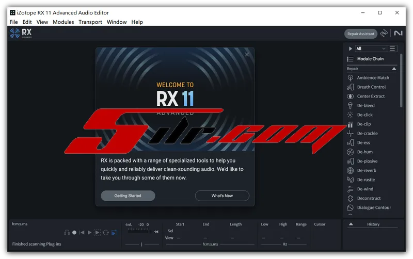The image size is (413, 259).
Task: Open module list view options menu icon
Action: tap(392, 48)
